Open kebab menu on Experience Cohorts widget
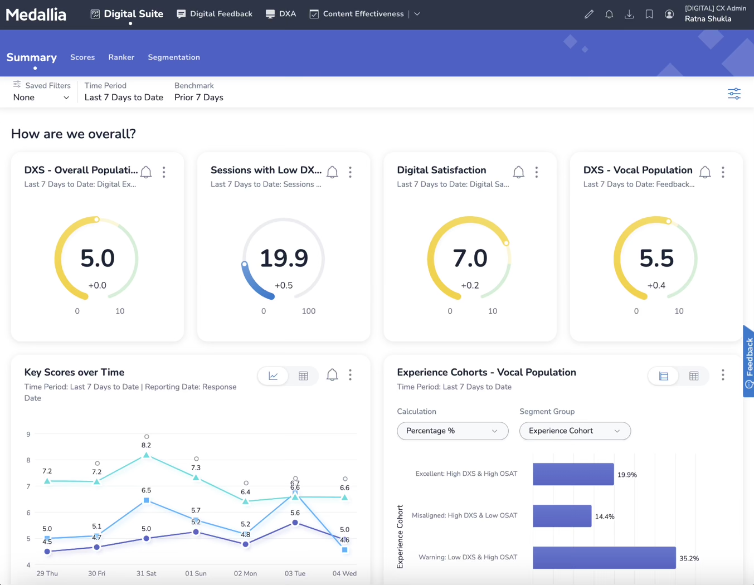The width and height of the screenshot is (754, 585). 723,375
